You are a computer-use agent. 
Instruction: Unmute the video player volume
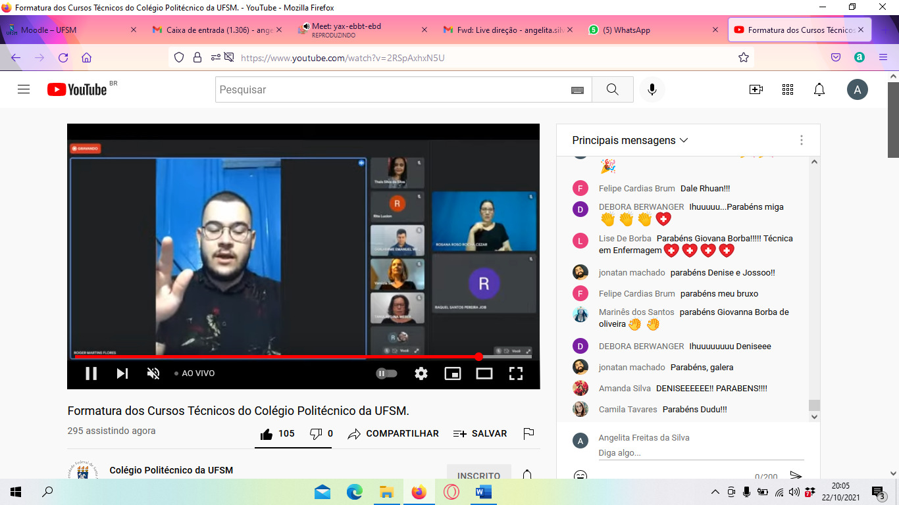153,373
